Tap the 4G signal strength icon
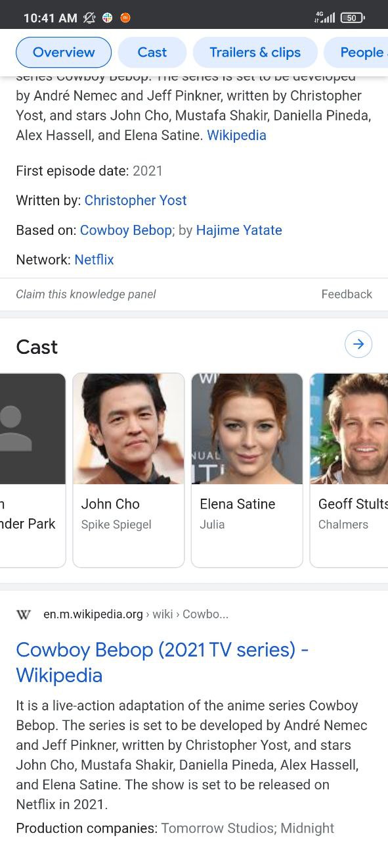388x842 pixels. coord(324,17)
